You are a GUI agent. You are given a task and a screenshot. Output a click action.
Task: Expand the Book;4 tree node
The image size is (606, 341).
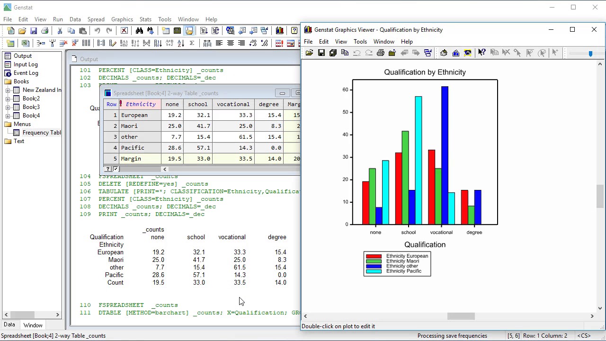(x=8, y=116)
